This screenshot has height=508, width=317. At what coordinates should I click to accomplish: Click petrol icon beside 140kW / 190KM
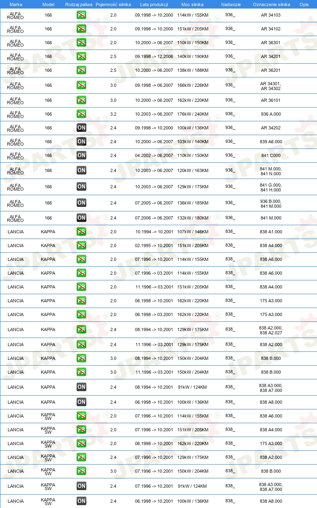81,57
